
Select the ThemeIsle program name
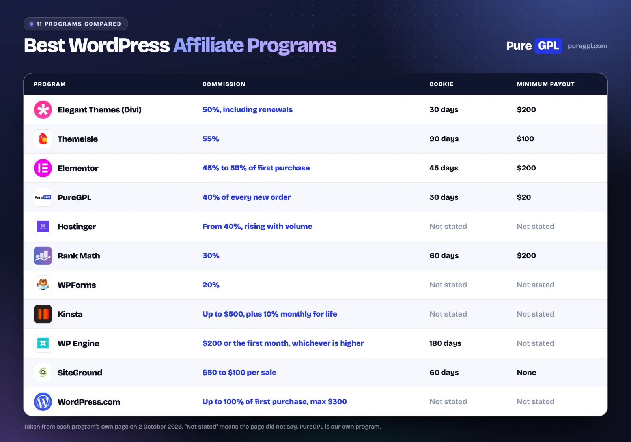point(78,139)
